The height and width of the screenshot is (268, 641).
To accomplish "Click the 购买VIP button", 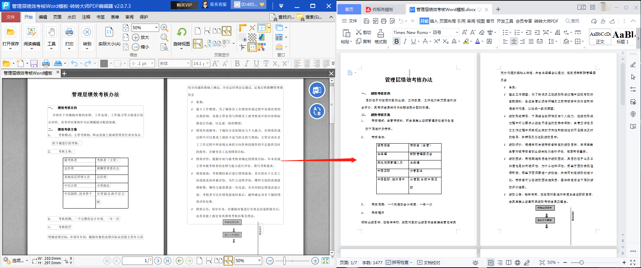I will (184, 5).
